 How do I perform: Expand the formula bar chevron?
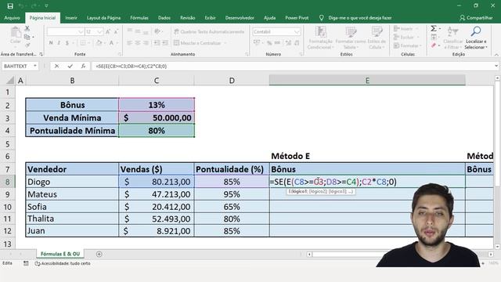pyautogui.click(x=496, y=66)
